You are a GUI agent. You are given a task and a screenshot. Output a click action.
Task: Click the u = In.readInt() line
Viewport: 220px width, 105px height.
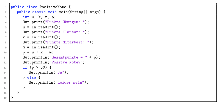click(x=42, y=27)
